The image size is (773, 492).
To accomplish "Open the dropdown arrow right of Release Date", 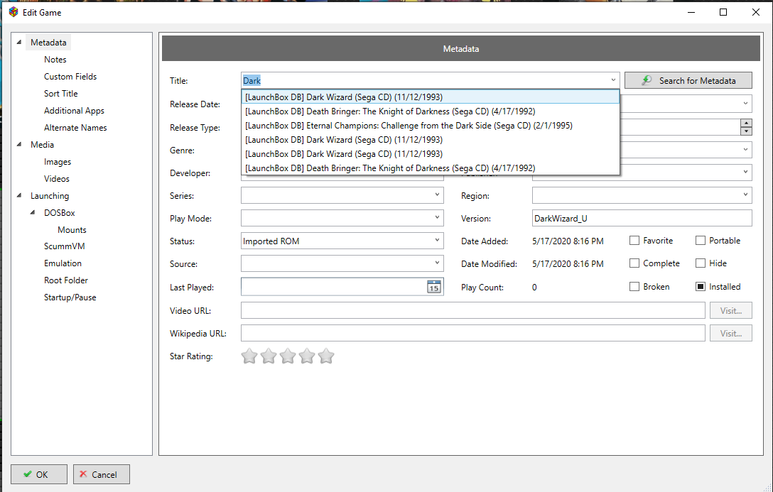I will click(745, 104).
